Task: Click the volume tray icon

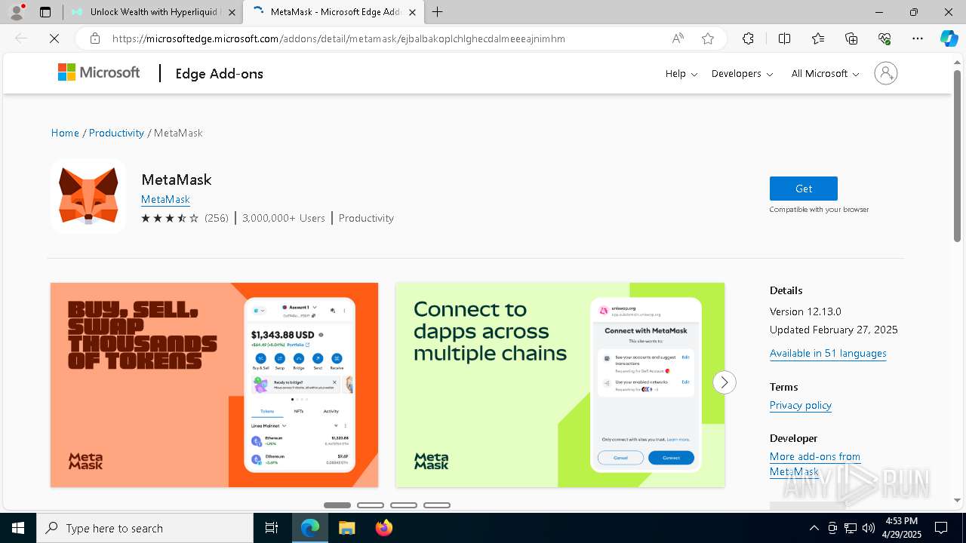Action: (869, 528)
